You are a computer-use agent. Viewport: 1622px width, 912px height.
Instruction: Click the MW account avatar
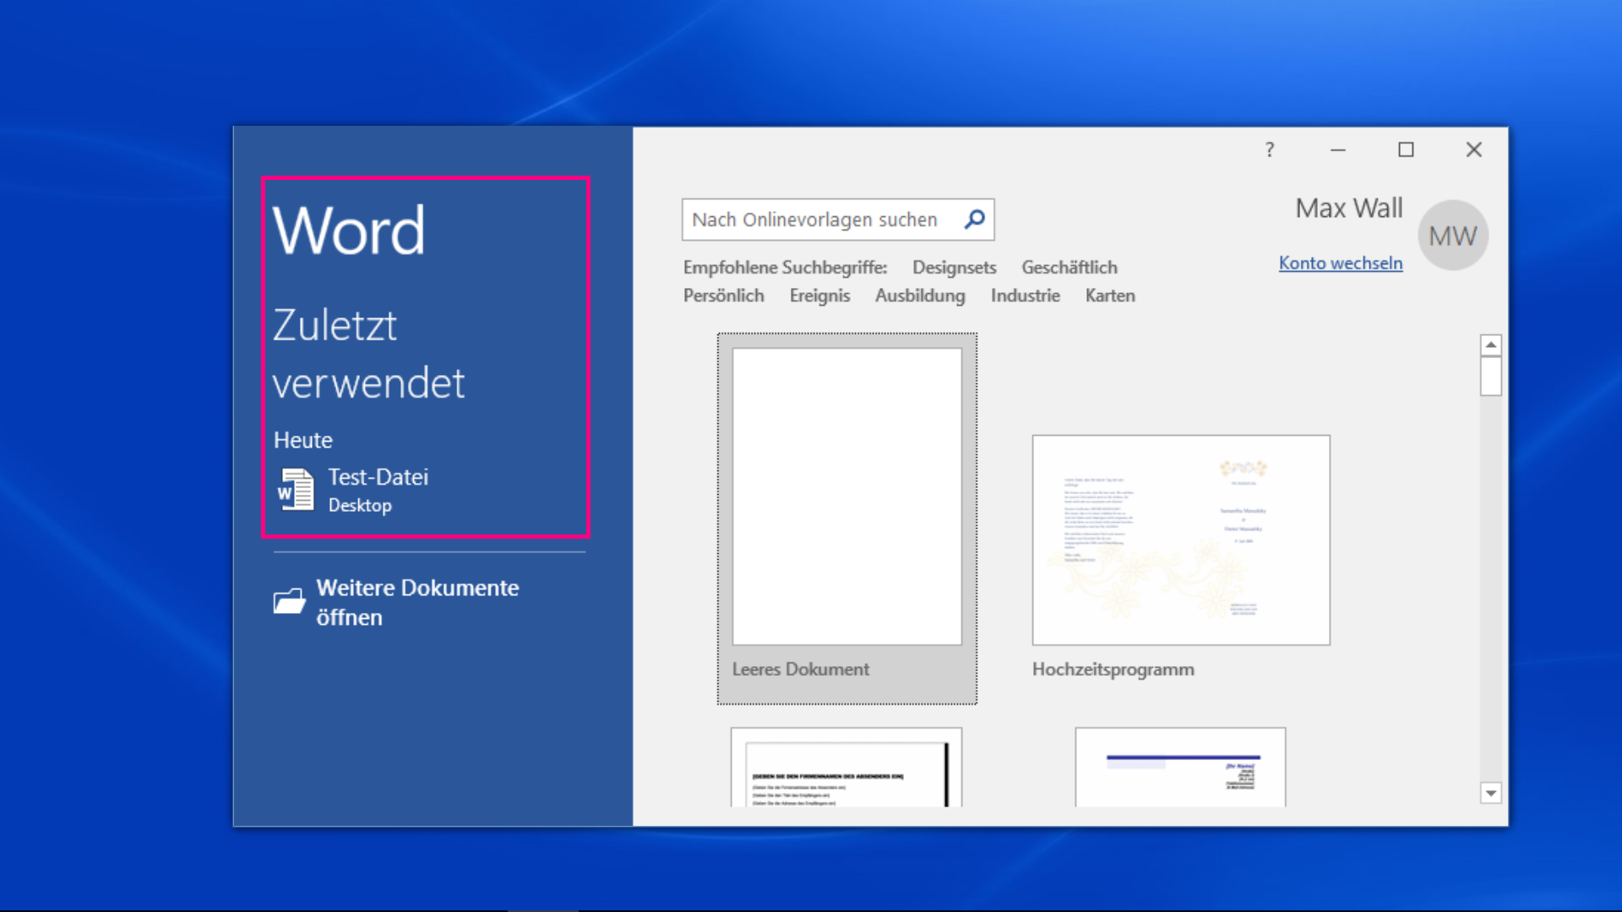coord(1452,236)
